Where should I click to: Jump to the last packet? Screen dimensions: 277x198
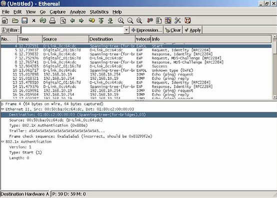(110, 20)
